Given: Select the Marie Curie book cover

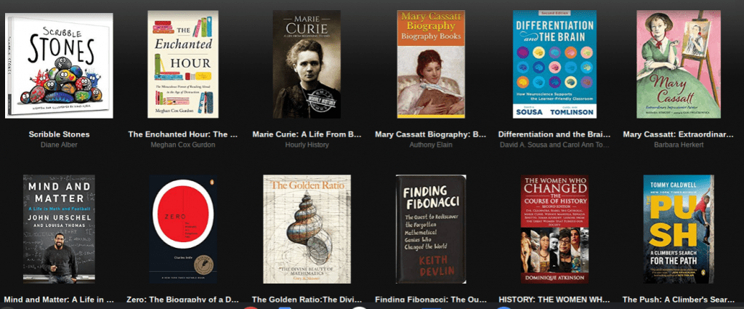Looking at the screenshot, I should (x=307, y=64).
